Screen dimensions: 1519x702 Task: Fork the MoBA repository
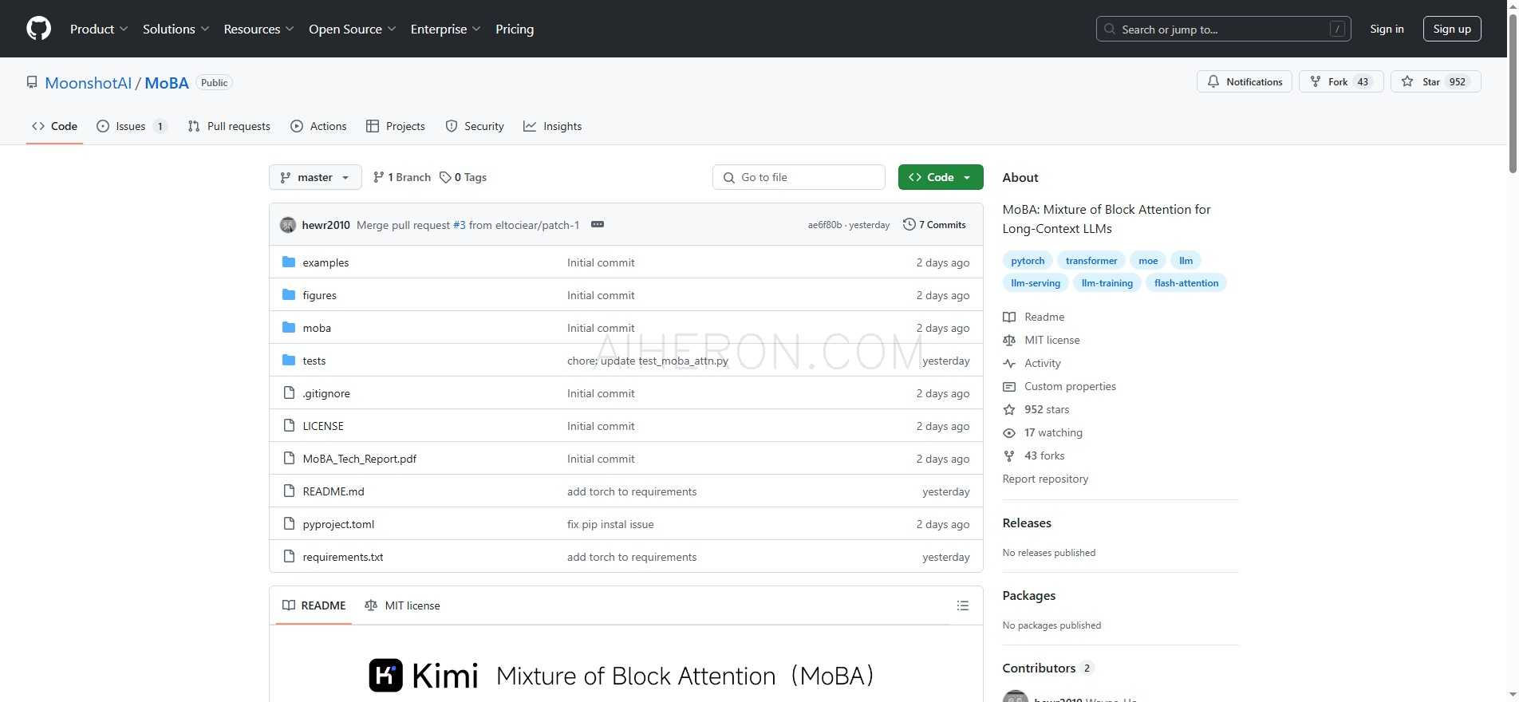click(x=1340, y=81)
